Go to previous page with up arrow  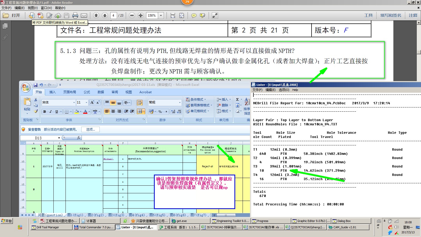96,16
